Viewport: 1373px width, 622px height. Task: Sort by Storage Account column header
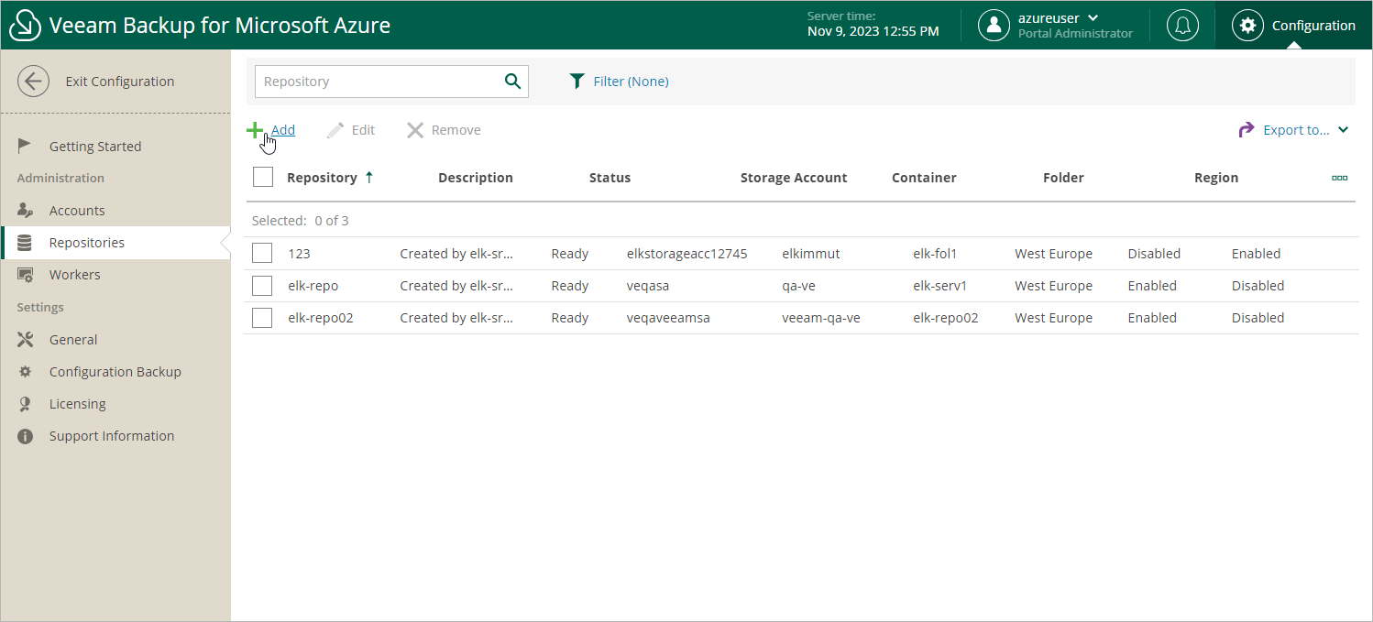tap(794, 178)
